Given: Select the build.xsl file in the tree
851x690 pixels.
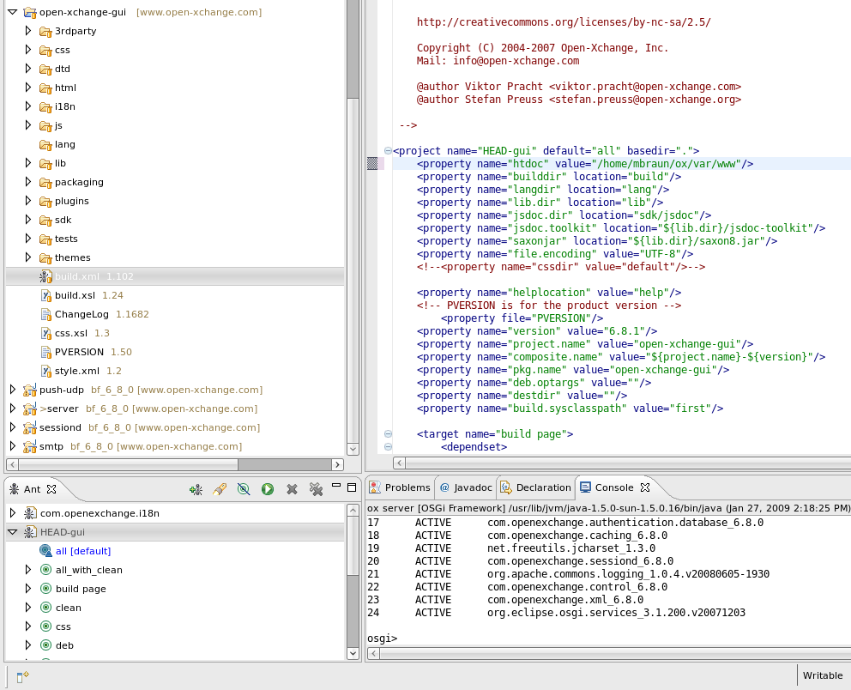Looking at the screenshot, I should click(74, 295).
